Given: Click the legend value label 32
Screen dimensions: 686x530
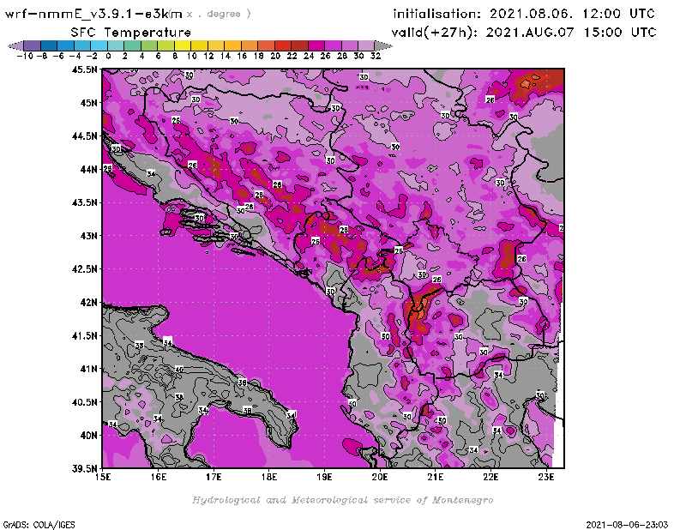Looking at the screenshot, I should (x=376, y=57).
